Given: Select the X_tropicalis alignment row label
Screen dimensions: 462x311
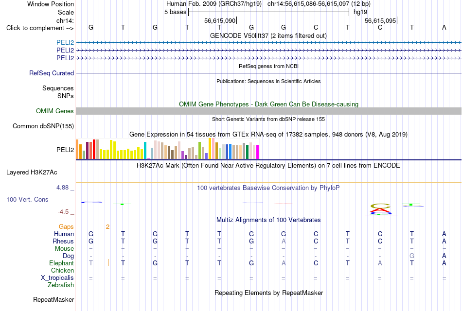Looking at the screenshot, I should click(x=57, y=278).
